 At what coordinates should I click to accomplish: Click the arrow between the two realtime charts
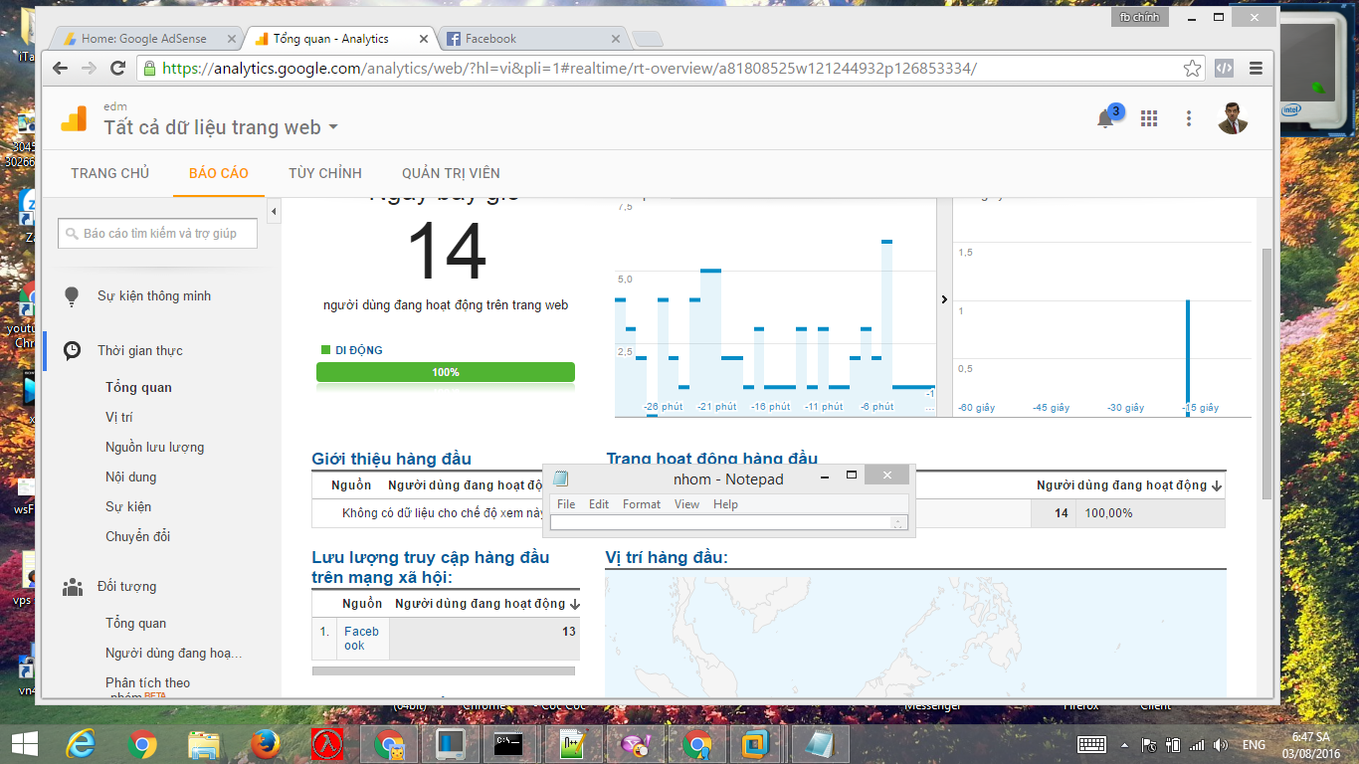(x=944, y=298)
